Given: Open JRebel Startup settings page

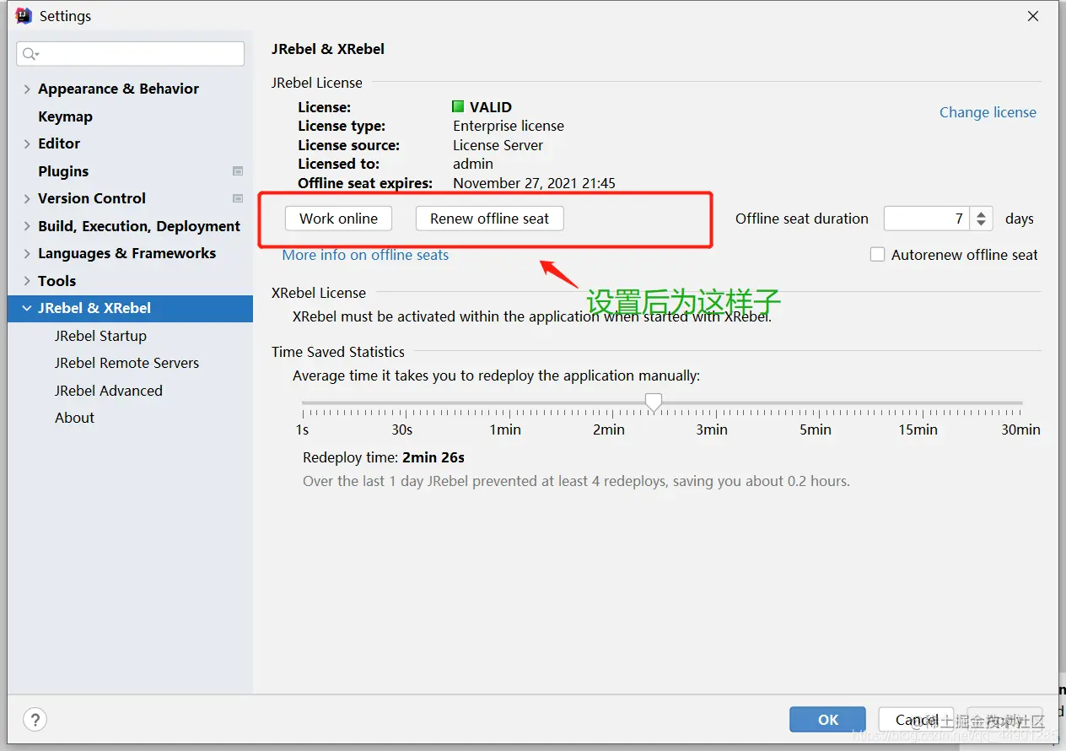Looking at the screenshot, I should click(x=100, y=336).
